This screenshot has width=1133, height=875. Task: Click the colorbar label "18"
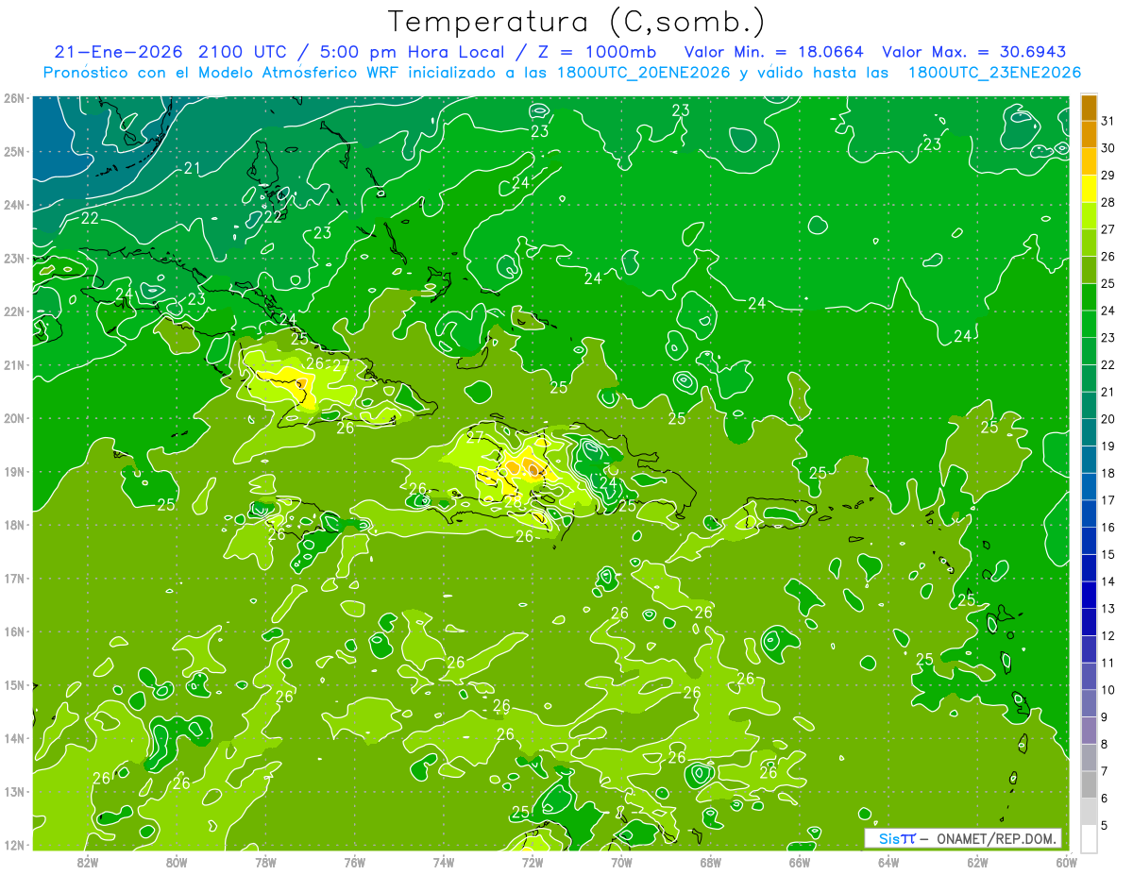pos(1108,474)
